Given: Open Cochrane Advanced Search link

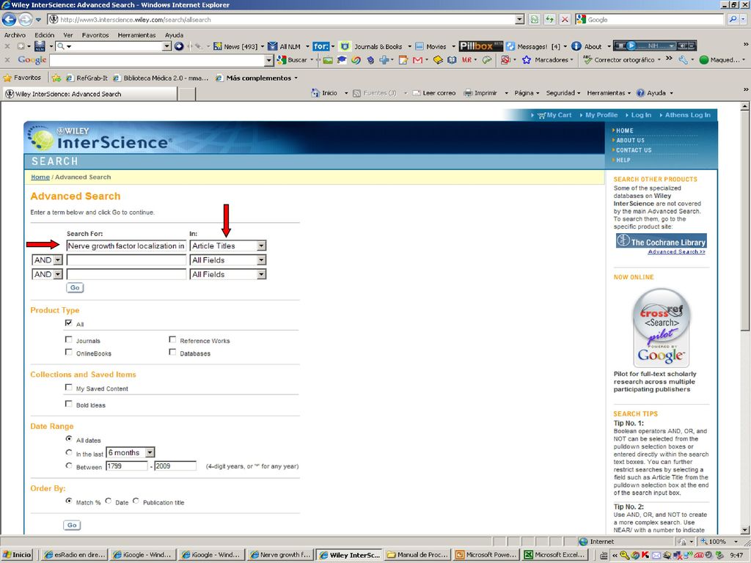Looking at the screenshot, I should pyautogui.click(x=676, y=252).
